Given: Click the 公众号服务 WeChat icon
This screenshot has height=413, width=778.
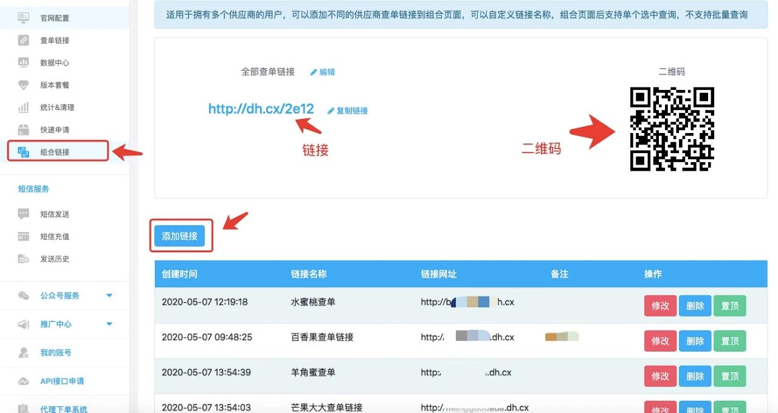Looking at the screenshot, I should click(x=23, y=296).
